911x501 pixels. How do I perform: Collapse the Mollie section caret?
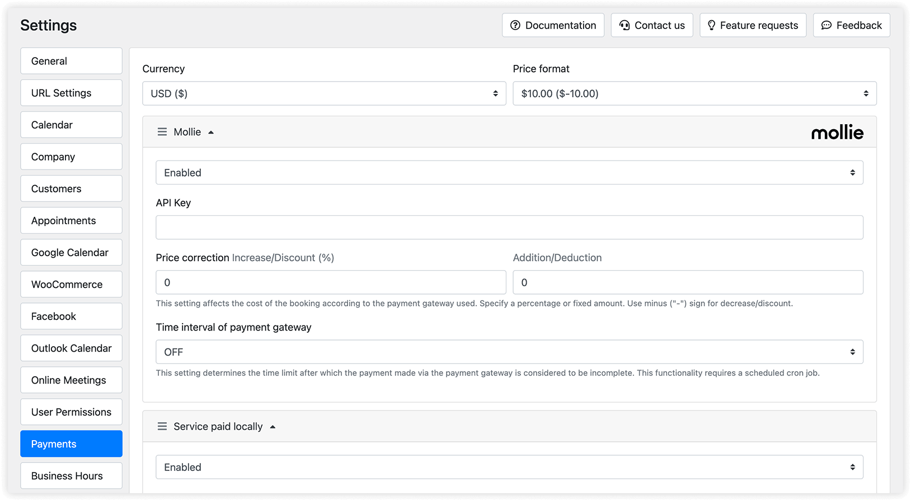[x=211, y=133]
